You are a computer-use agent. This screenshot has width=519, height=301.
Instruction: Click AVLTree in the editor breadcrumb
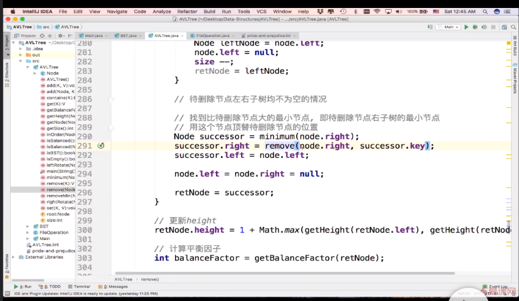[x=123, y=279]
